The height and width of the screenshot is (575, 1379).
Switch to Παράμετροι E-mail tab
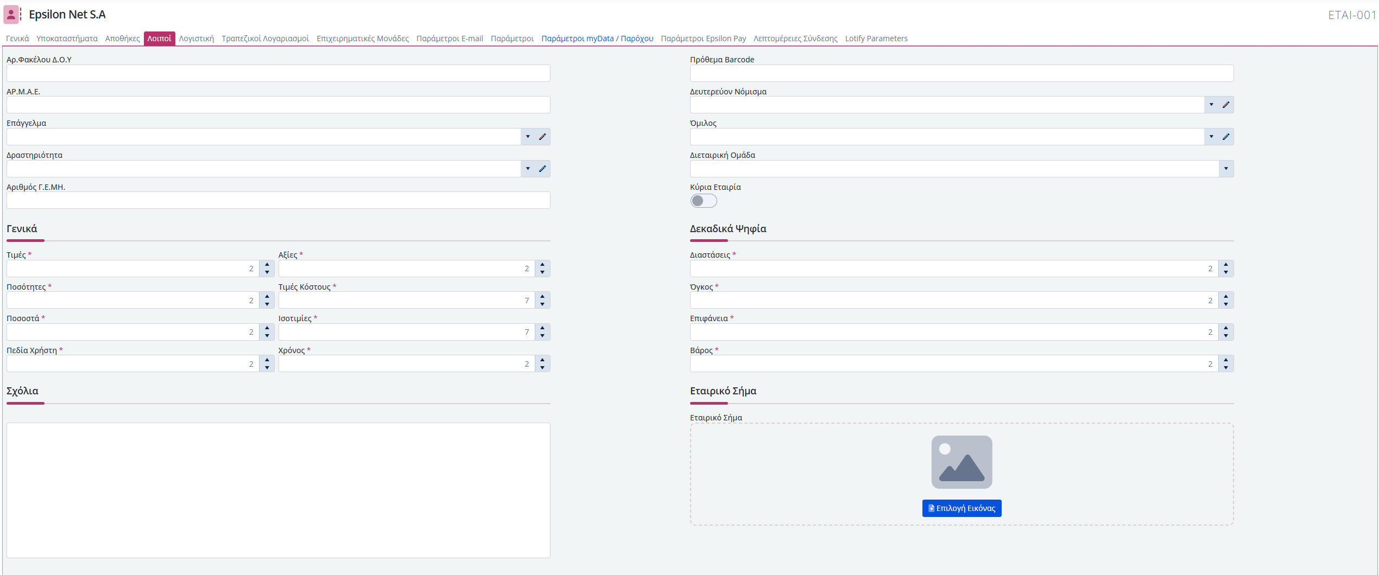tap(450, 39)
